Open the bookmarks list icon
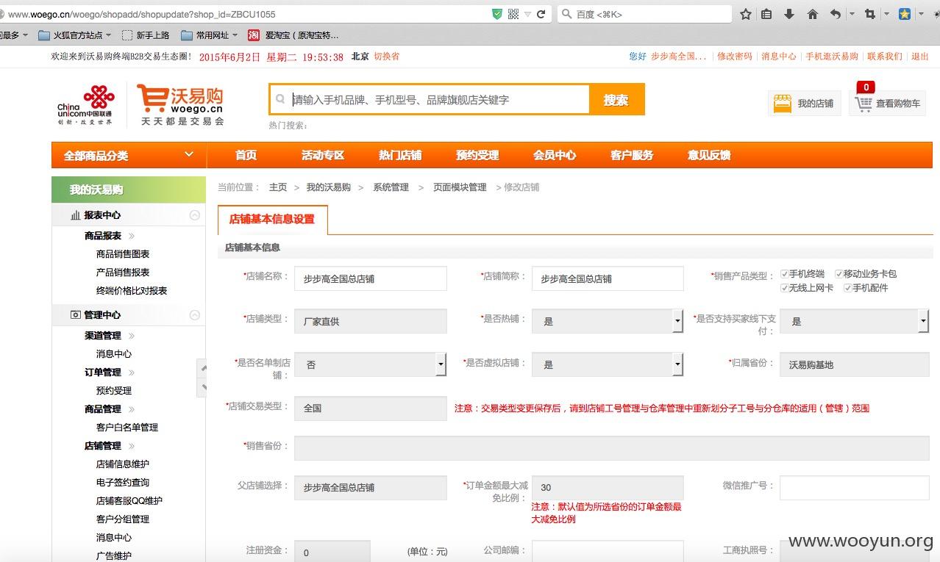Viewport: 940px width, 562px height. [x=766, y=14]
